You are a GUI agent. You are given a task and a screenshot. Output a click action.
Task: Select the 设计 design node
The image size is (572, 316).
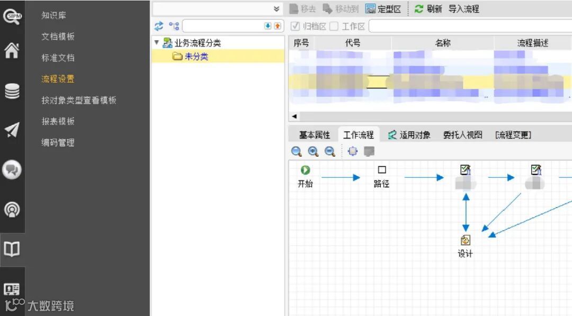point(465,246)
